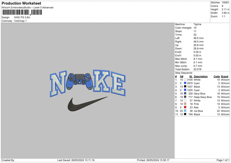231x163 pixels.
Task: Click the 'Deep Navy Blue' description text
Action: (x=203, y=97)
